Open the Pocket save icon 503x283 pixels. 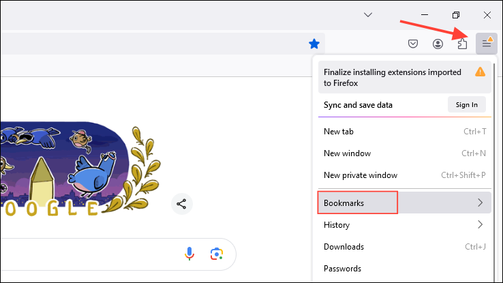[x=413, y=44]
